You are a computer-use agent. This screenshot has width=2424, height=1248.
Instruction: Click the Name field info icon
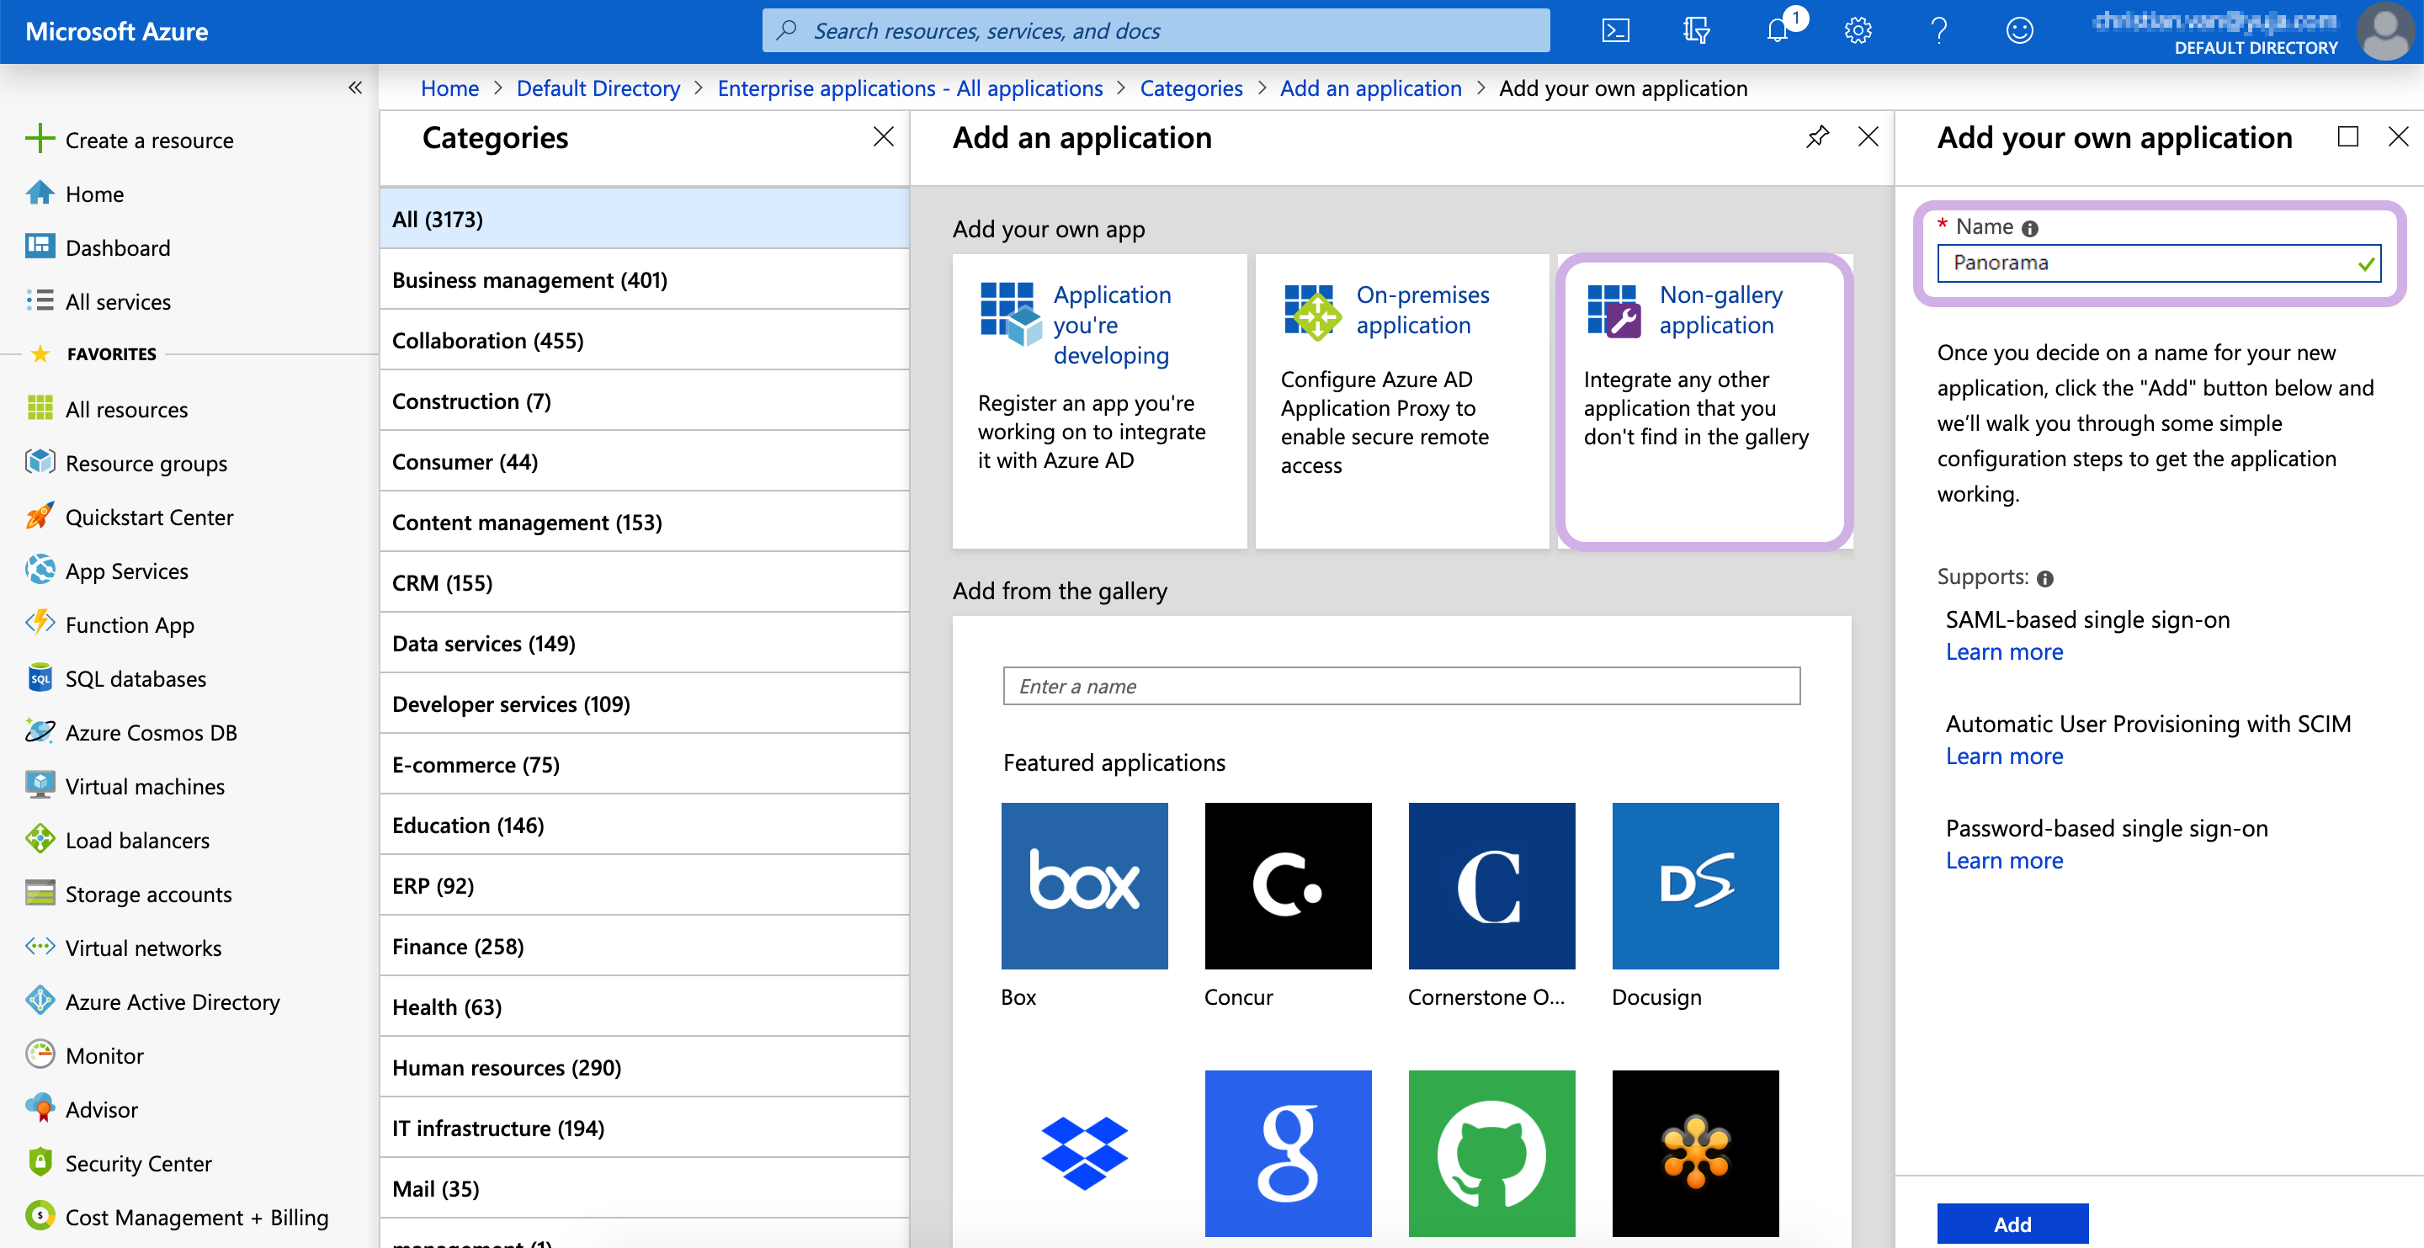pos(2030,229)
